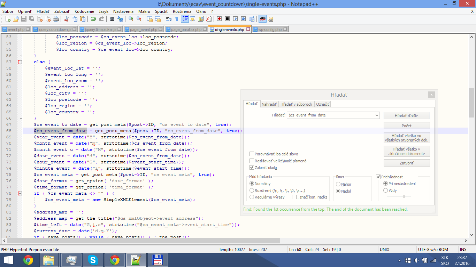This screenshot has height=267, width=476.
Task: Click the Cut scissors icon
Action: (66, 19)
